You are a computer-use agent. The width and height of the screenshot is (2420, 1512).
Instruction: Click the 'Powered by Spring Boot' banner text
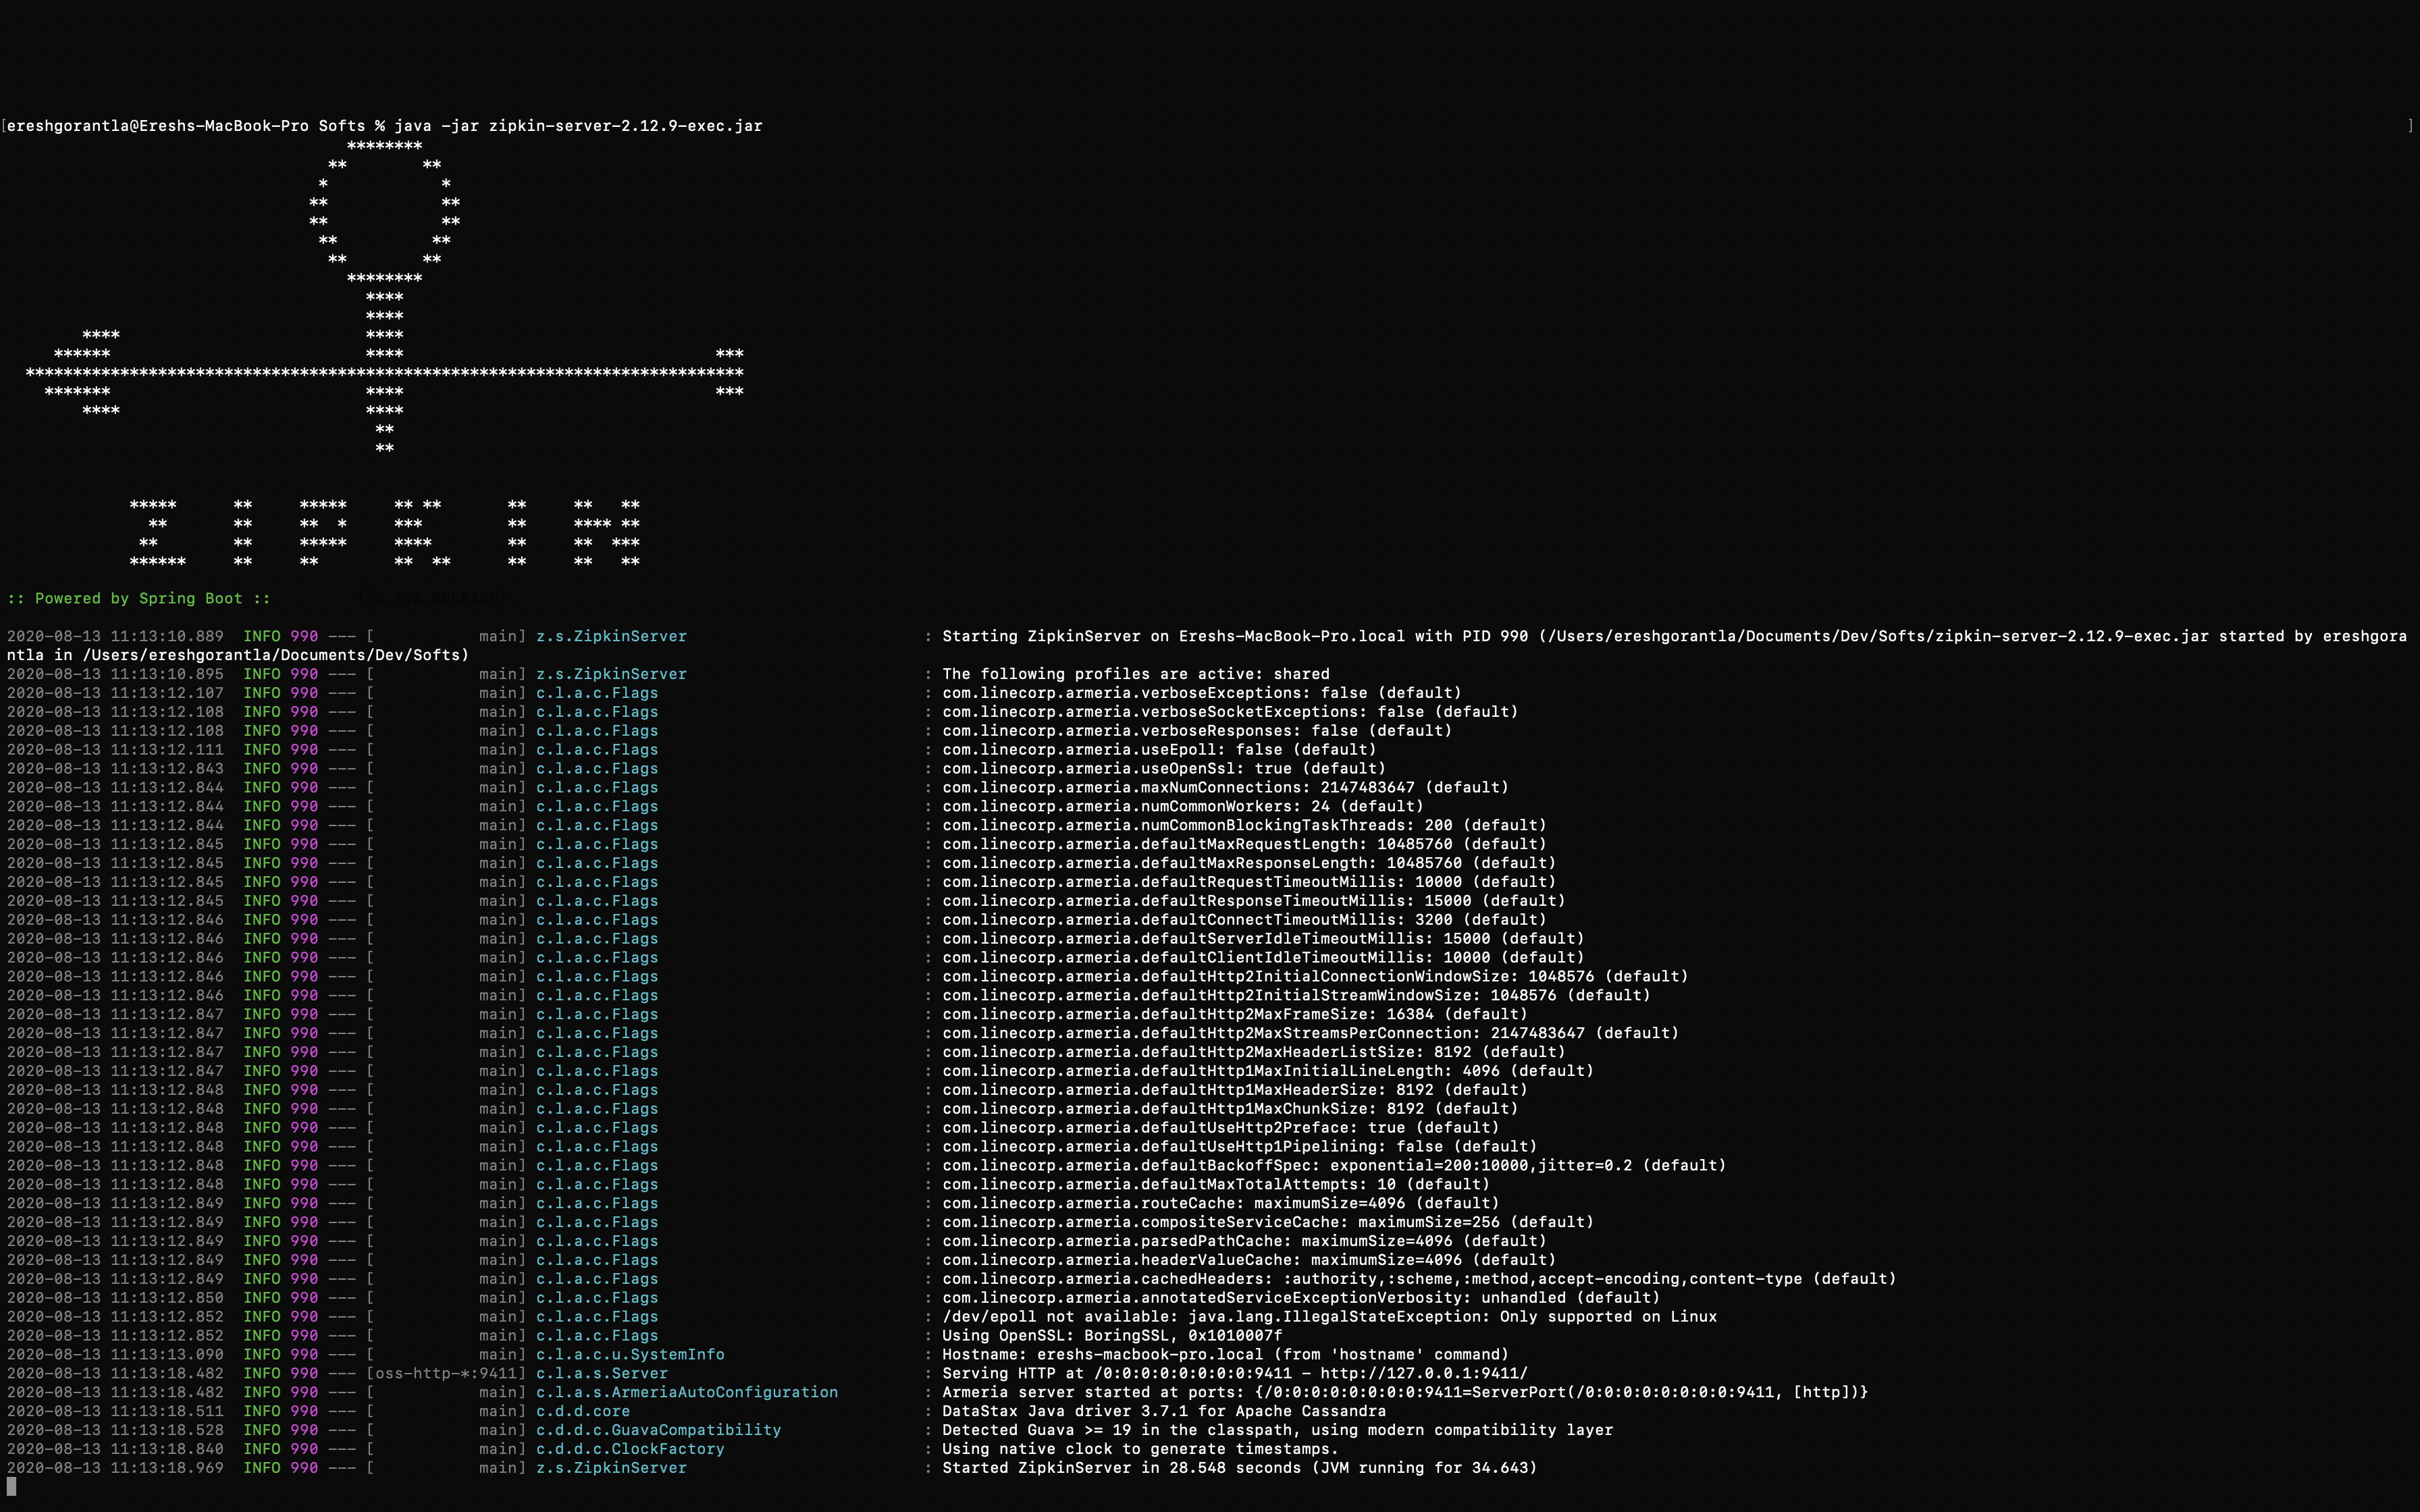138,598
